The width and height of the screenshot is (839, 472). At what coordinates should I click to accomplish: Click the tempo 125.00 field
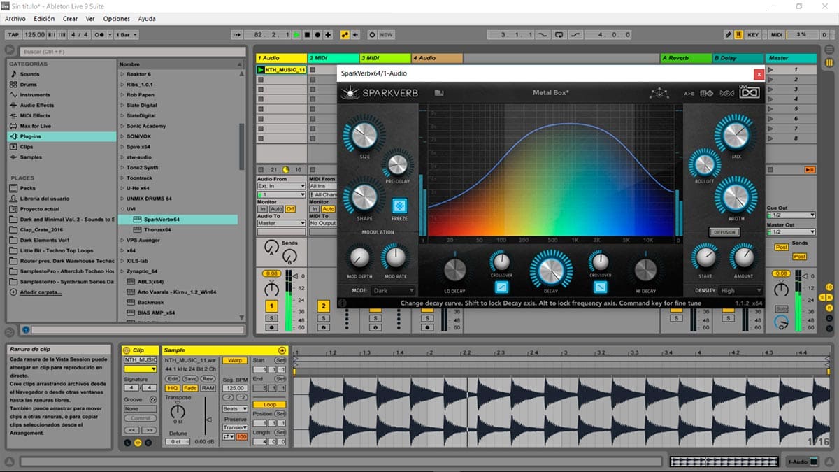34,34
